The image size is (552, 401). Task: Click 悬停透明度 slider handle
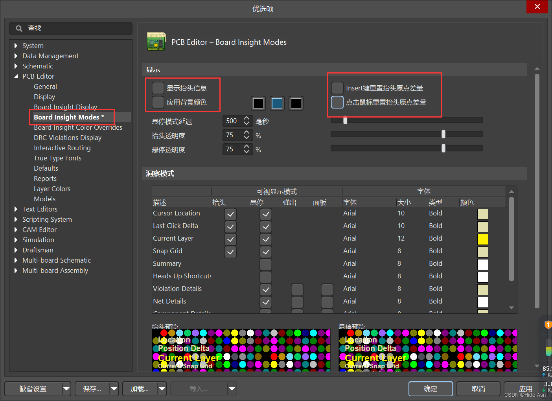pyautogui.click(x=443, y=148)
